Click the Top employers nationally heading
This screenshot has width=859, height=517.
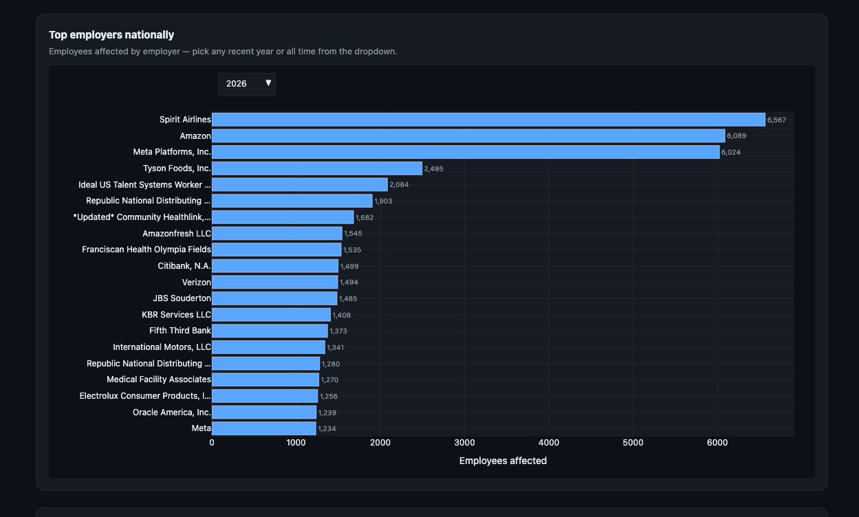[x=111, y=35]
